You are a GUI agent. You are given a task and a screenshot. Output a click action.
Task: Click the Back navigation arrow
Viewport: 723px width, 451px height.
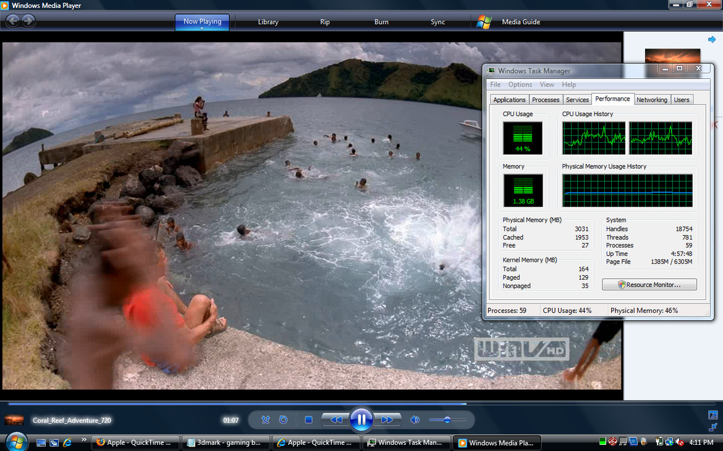pyautogui.click(x=12, y=21)
